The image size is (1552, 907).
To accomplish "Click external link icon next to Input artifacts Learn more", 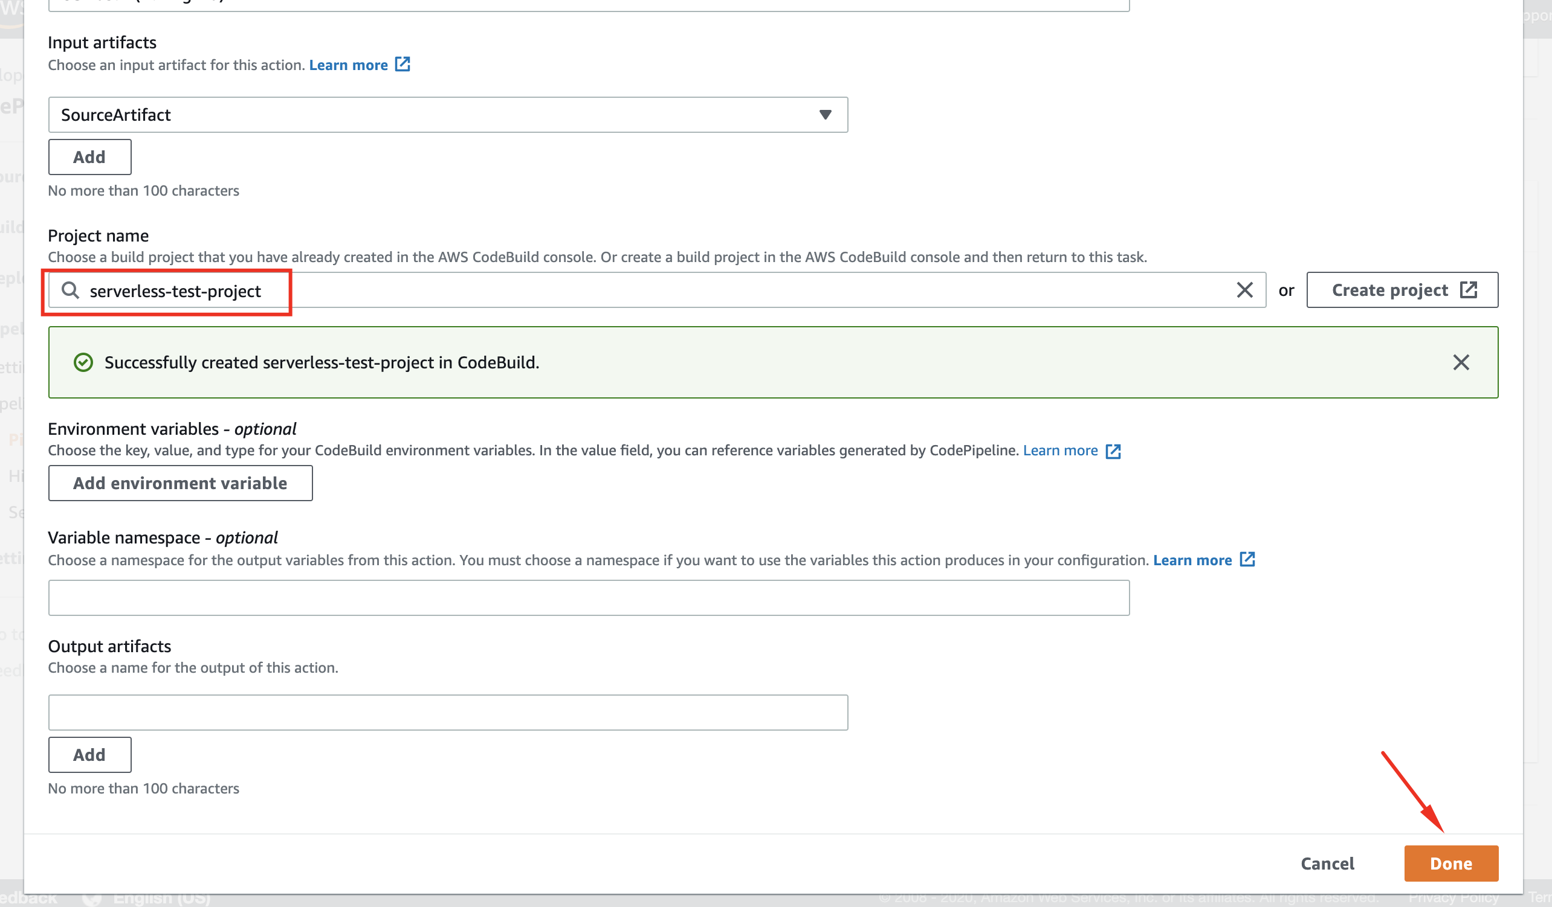I will click(402, 64).
